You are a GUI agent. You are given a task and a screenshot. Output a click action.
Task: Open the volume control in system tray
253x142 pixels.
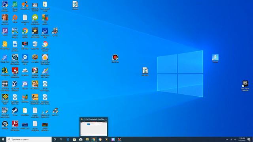click(x=236, y=139)
